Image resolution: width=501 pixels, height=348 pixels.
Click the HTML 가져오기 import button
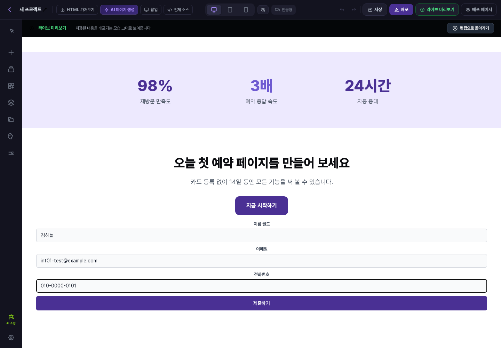pyautogui.click(x=77, y=10)
